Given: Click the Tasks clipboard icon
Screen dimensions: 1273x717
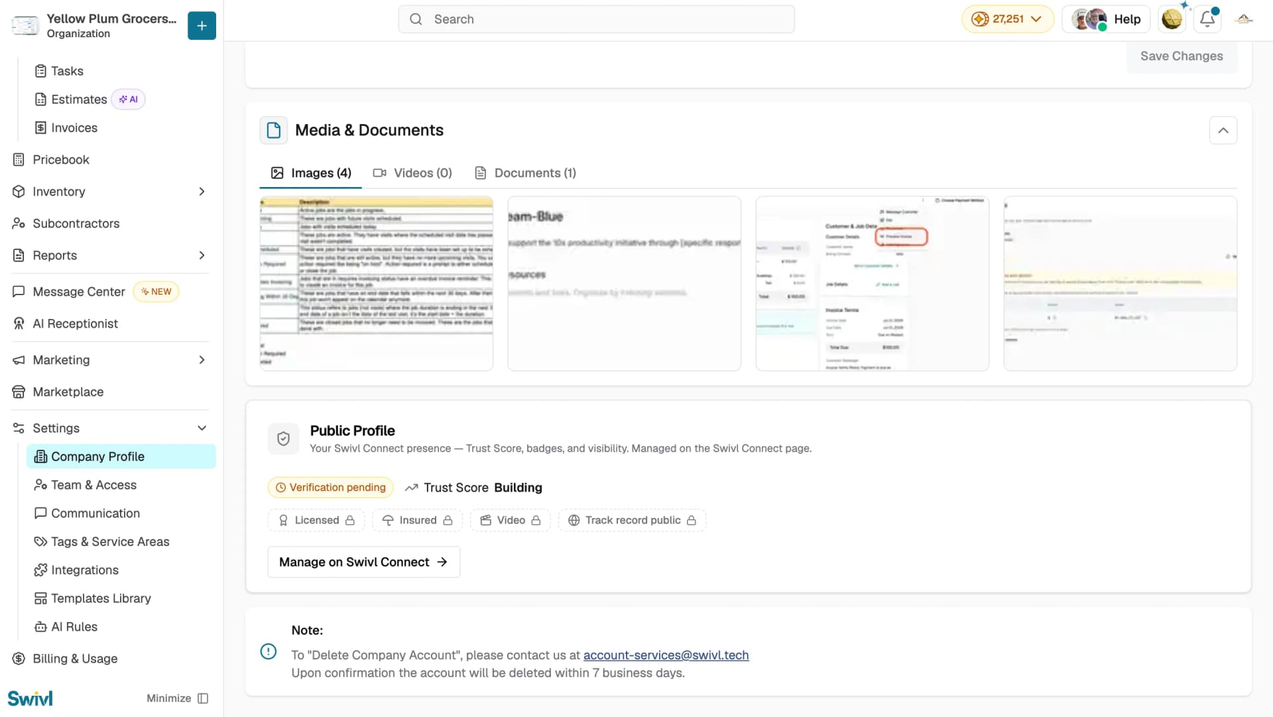Looking at the screenshot, I should point(40,71).
